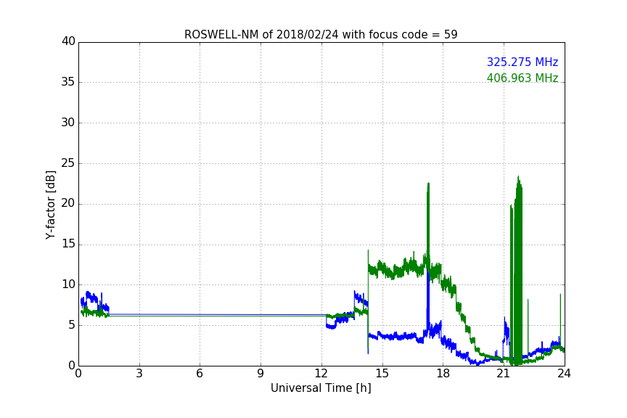Click the x-axis tick label 21
This screenshot has height=418, width=627.
(x=504, y=374)
